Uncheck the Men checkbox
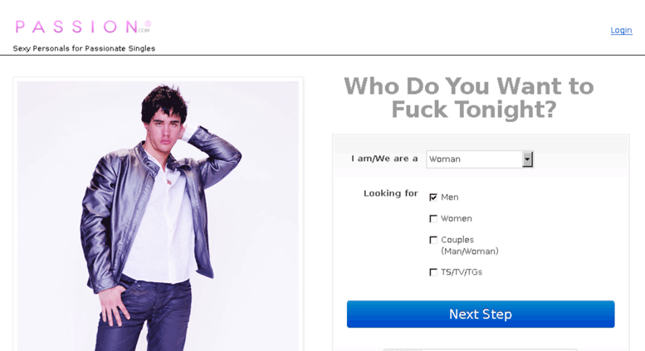This screenshot has height=351, width=645. pos(433,197)
